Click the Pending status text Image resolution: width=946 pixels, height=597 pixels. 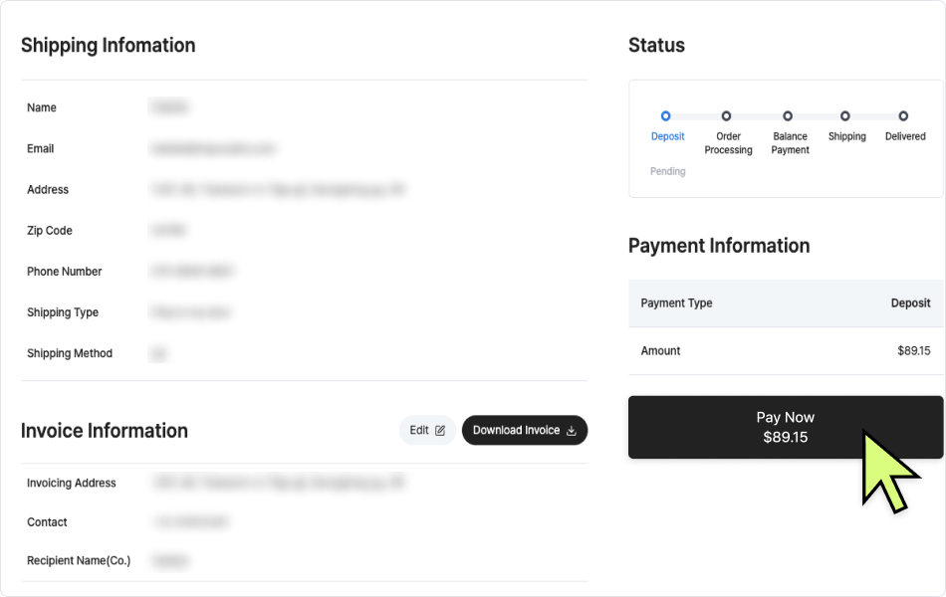tap(667, 171)
